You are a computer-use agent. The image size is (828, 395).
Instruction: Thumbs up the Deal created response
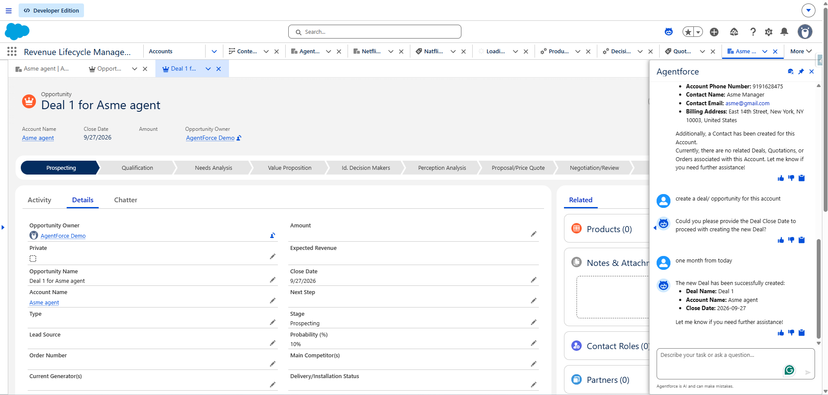(x=781, y=333)
